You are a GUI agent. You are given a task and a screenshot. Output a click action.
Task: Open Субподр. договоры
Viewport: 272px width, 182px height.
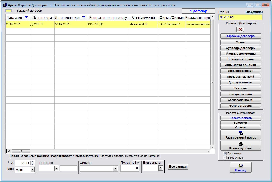click(x=241, y=48)
